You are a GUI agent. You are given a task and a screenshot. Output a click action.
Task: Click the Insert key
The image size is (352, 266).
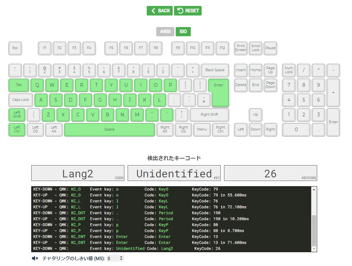point(241,70)
